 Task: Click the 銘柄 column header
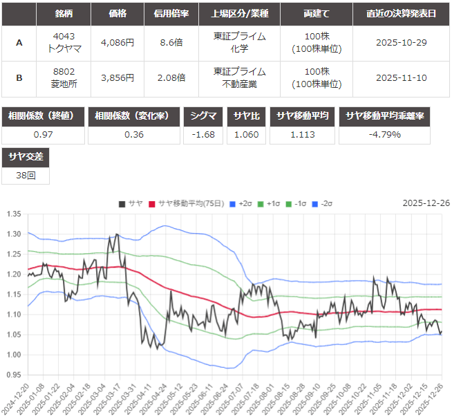[x=64, y=14]
